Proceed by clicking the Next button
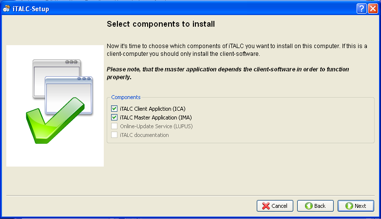Image resolution: width=381 pixels, height=219 pixels. pyautogui.click(x=356, y=206)
